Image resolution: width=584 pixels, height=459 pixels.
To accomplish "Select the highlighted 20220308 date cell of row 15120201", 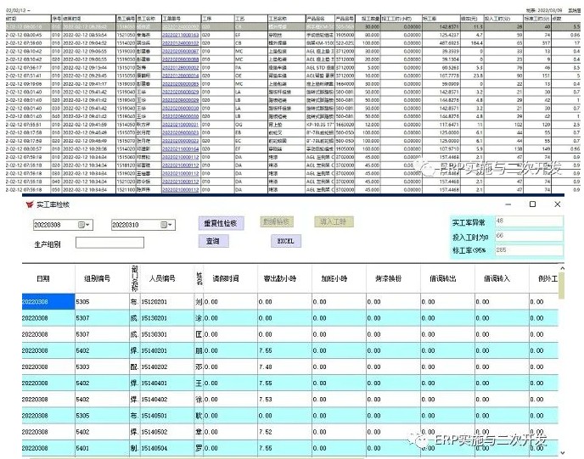I will pos(48,302).
